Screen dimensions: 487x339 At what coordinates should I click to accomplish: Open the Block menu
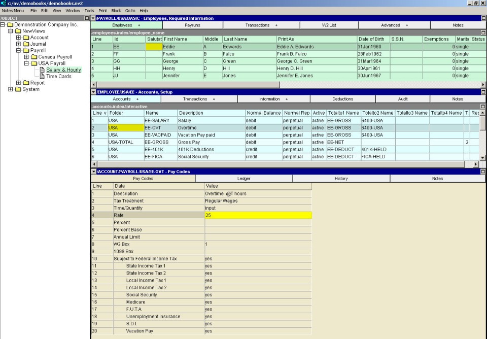click(116, 11)
